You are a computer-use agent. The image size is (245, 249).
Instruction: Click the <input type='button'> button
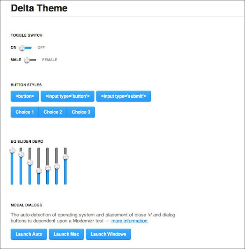click(68, 96)
